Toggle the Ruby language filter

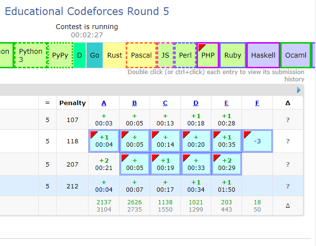tap(233, 55)
